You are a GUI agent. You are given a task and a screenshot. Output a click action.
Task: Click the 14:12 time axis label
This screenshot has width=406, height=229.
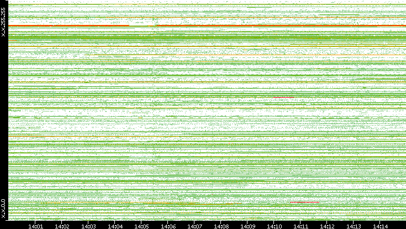point(327,226)
